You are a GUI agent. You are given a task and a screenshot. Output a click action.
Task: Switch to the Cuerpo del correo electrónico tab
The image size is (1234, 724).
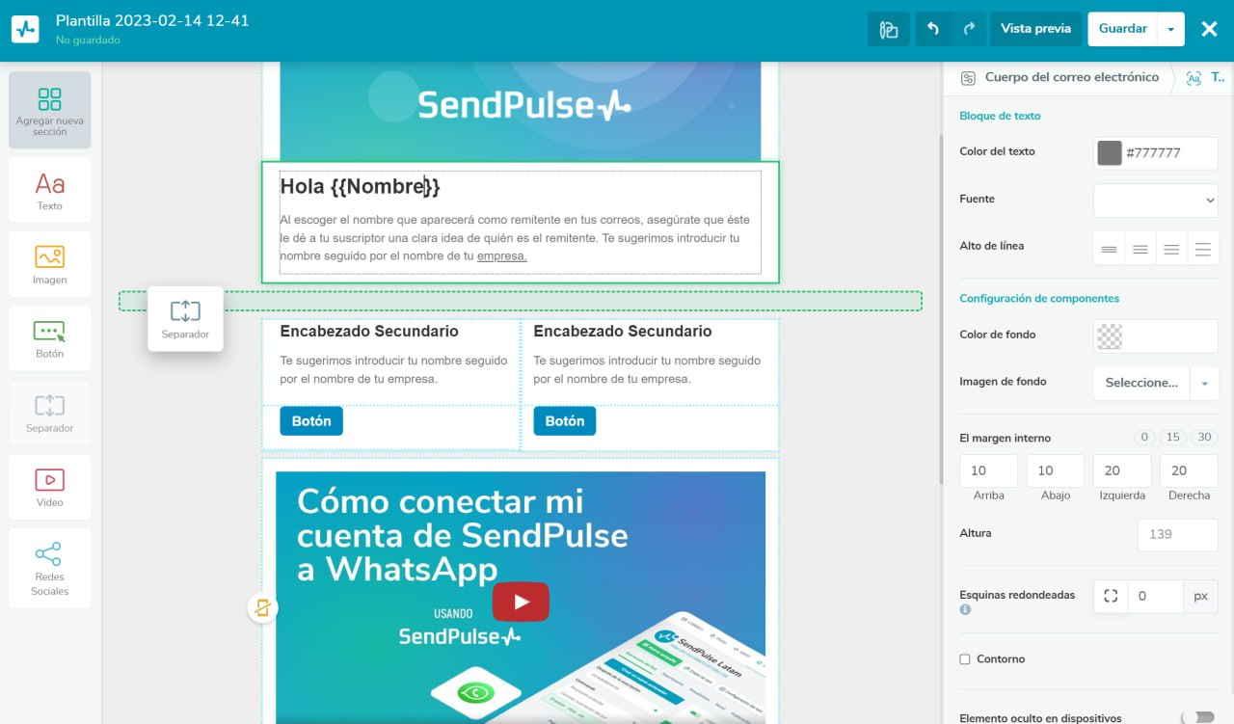[1063, 77]
